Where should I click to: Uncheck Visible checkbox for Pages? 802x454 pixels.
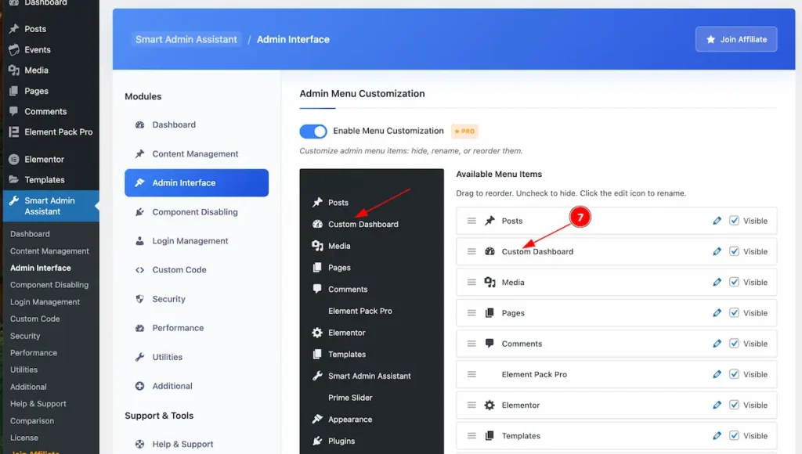coord(734,313)
